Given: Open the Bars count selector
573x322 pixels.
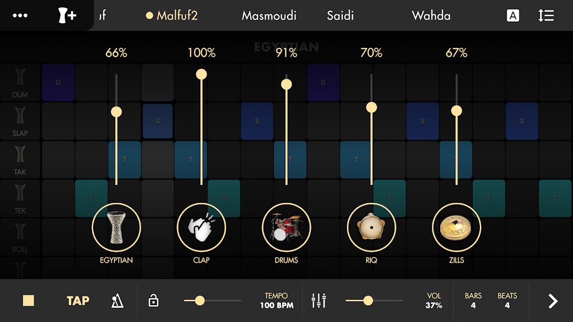Looking at the screenshot, I should point(473,300).
